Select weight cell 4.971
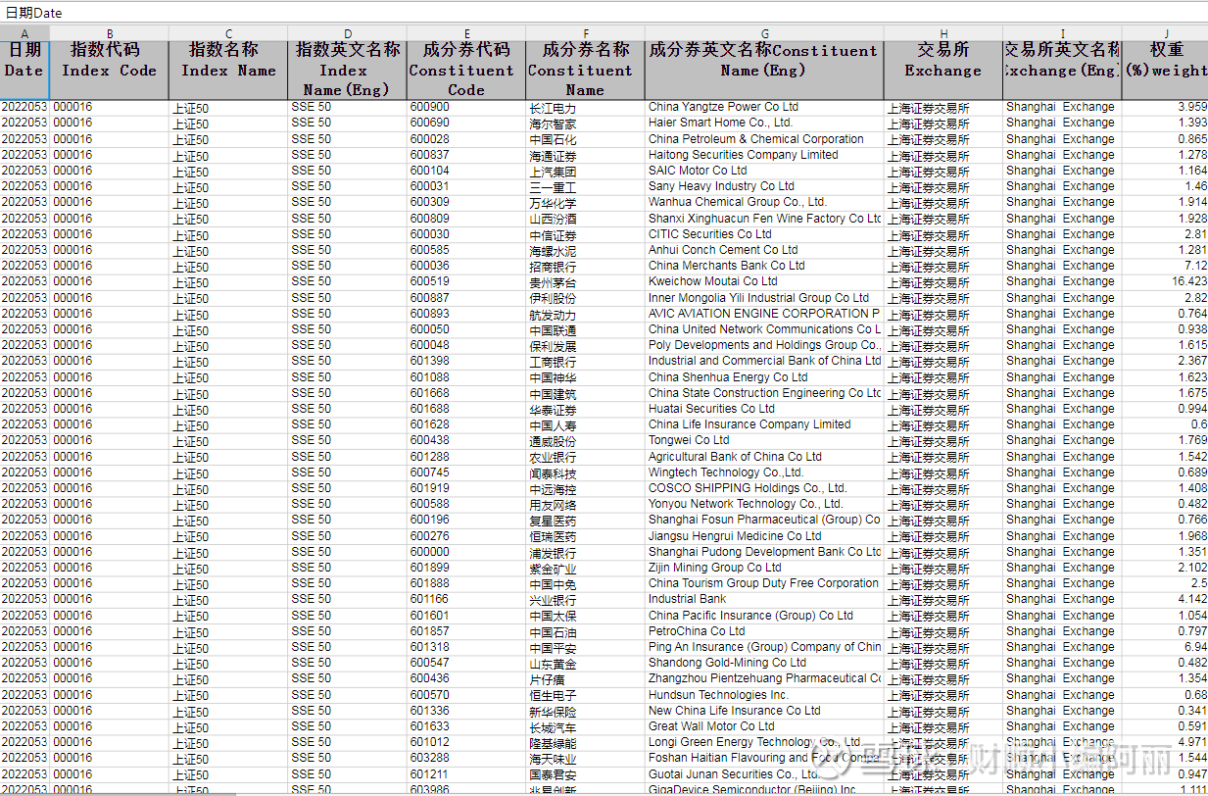The width and height of the screenshot is (1208, 796). [x=1165, y=742]
